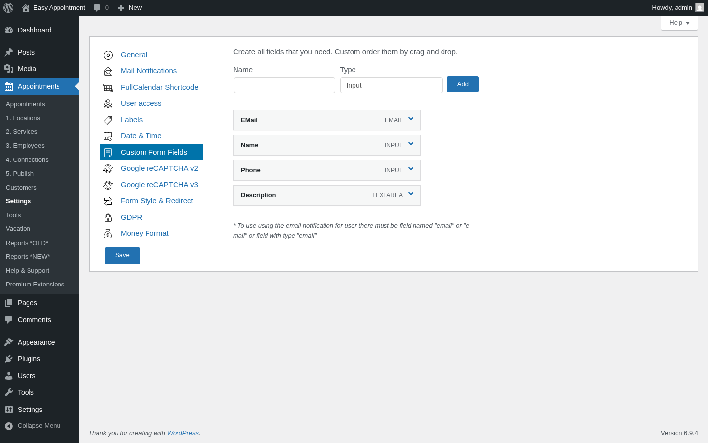
Task: Click the Pages icon in sidebar
Action: point(9,303)
